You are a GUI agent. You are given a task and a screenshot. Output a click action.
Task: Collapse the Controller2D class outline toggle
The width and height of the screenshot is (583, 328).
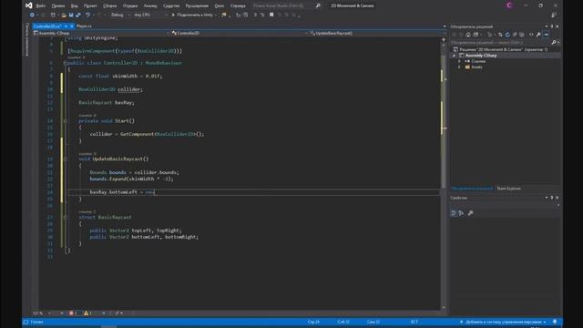point(65,63)
